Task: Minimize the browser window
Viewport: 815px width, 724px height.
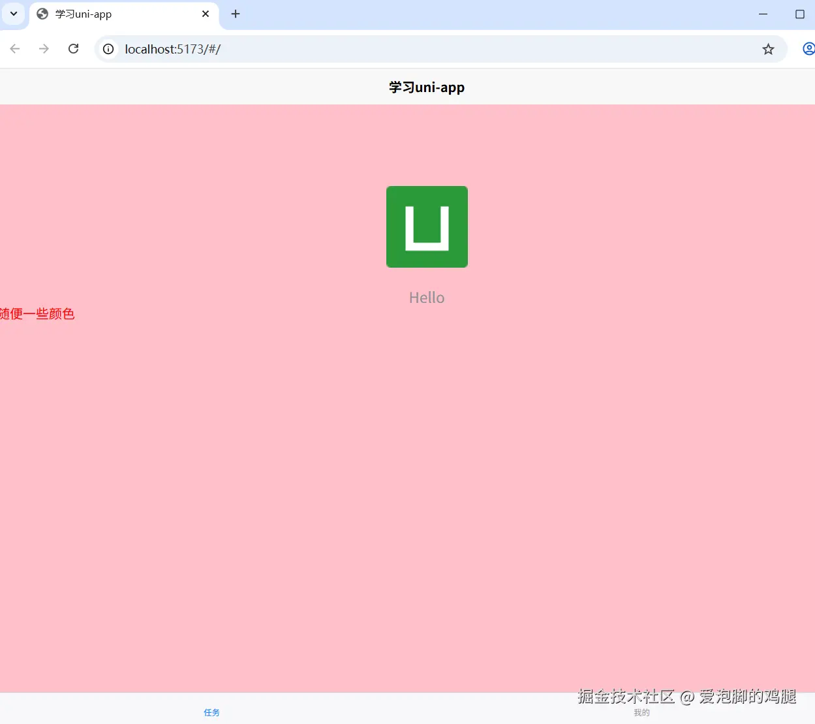Action: click(x=763, y=14)
